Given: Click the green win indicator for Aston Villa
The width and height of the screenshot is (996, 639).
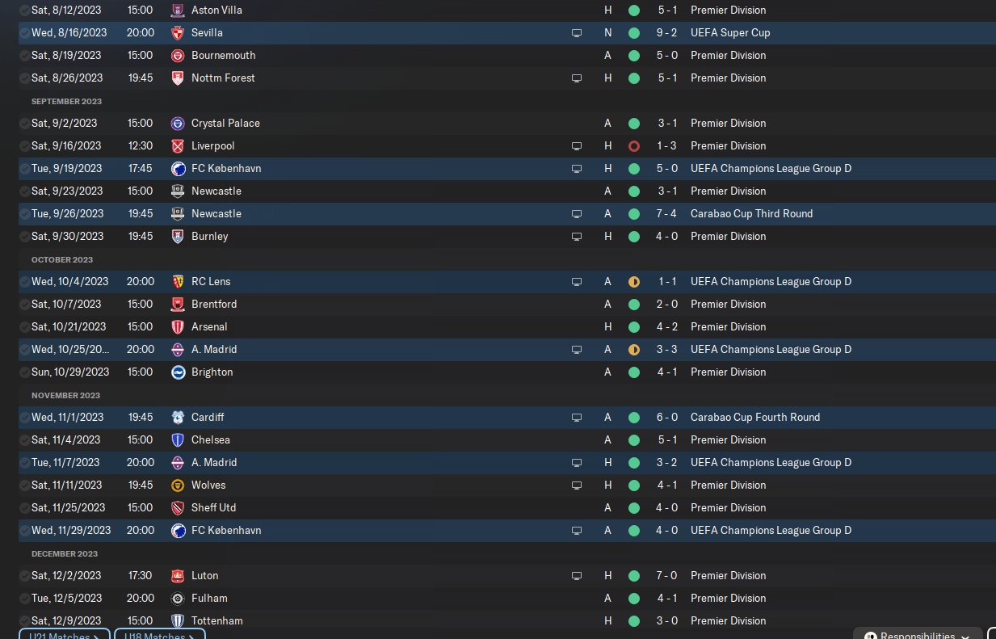Looking at the screenshot, I should click(634, 11).
